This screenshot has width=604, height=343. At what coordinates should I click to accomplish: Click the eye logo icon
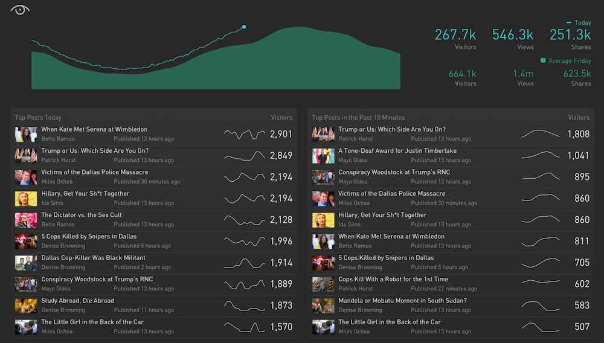click(x=20, y=10)
